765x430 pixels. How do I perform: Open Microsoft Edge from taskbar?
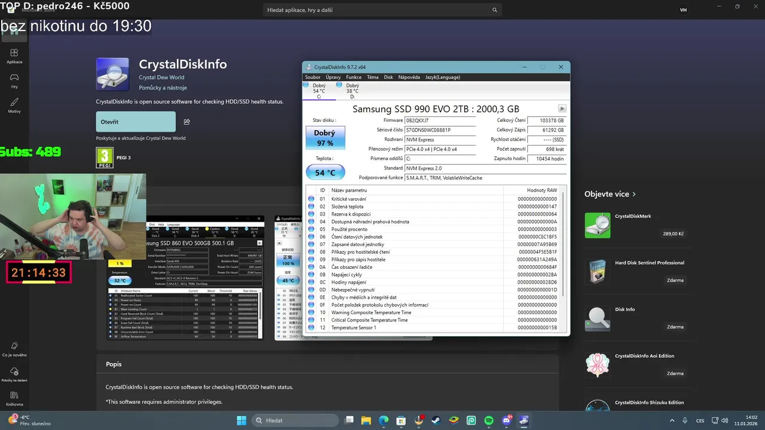coord(384,420)
